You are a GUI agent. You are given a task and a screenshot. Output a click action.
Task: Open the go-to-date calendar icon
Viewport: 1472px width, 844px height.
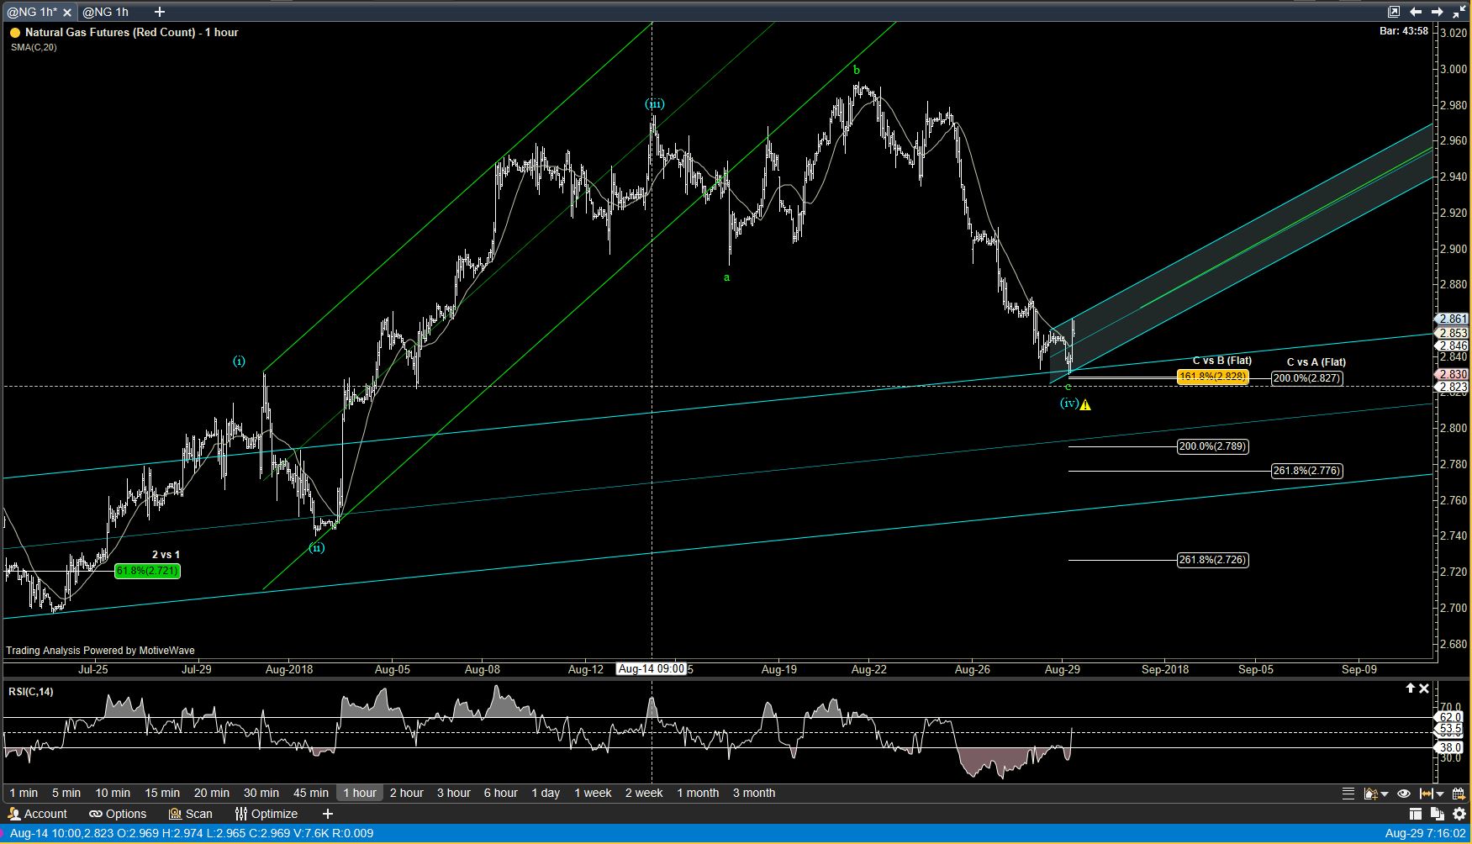[1459, 793]
